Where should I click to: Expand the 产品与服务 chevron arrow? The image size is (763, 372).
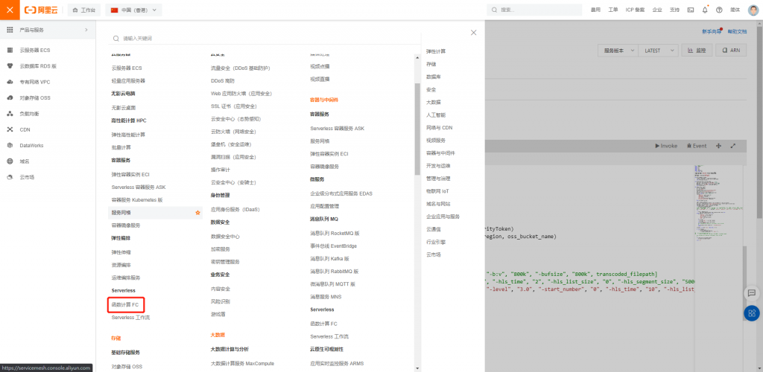pos(86,30)
